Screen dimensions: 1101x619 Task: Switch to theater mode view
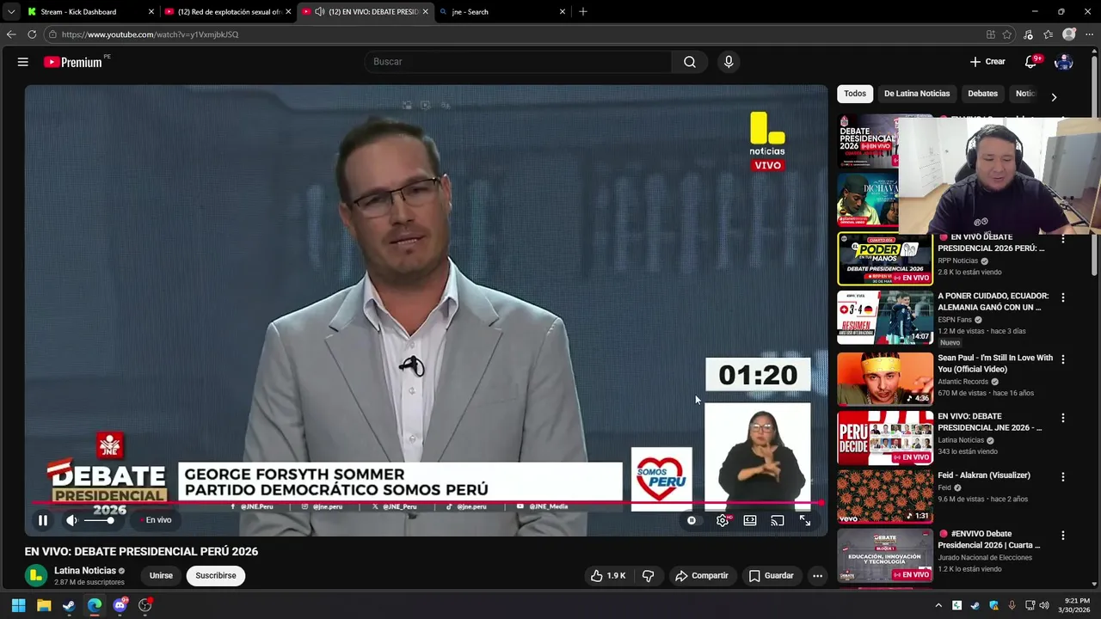pos(750,520)
